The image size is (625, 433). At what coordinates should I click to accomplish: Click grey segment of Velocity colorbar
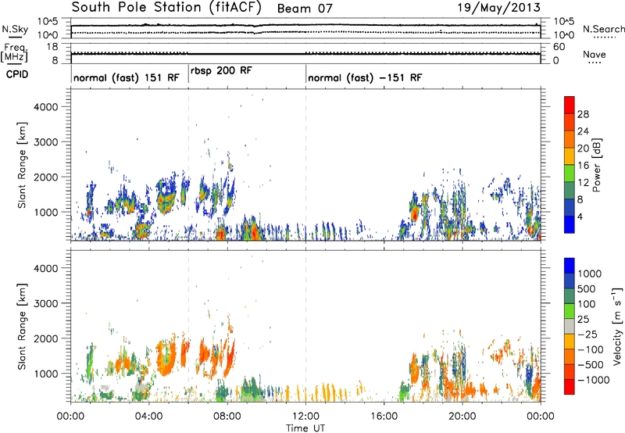point(570,326)
